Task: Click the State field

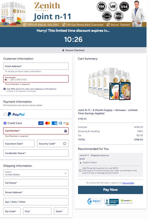Action: tap(61, 211)
